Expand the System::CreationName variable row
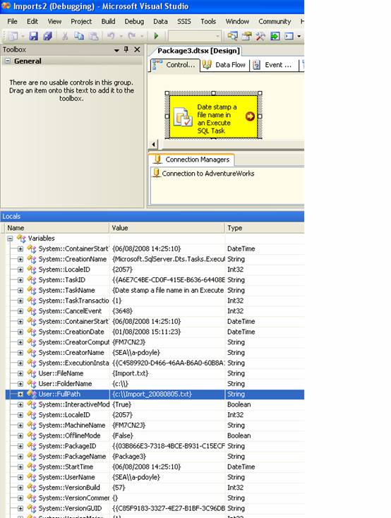The width and height of the screenshot is (391, 518). coord(20,259)
